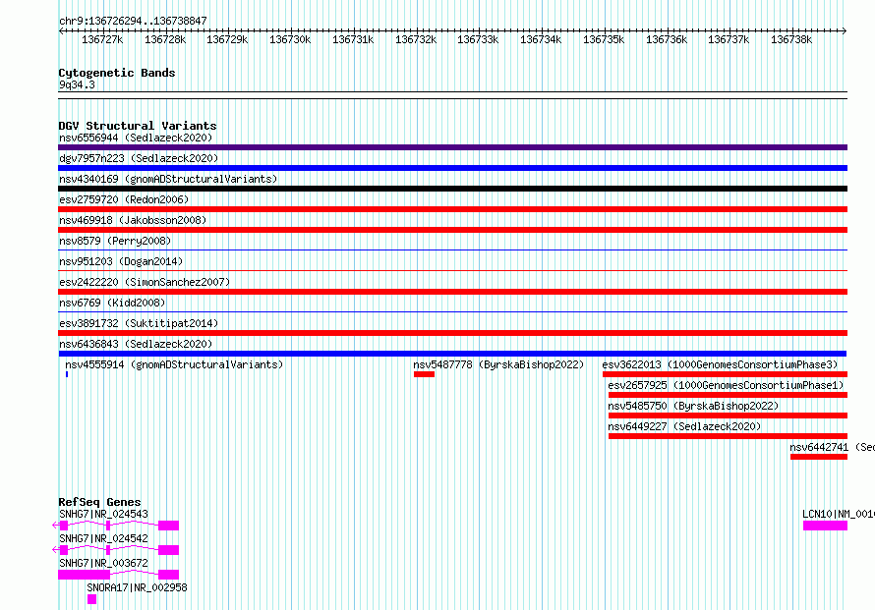Click the red nsv469918 variant bar
This screenshot has width=875, height=610.
[452, 230]
